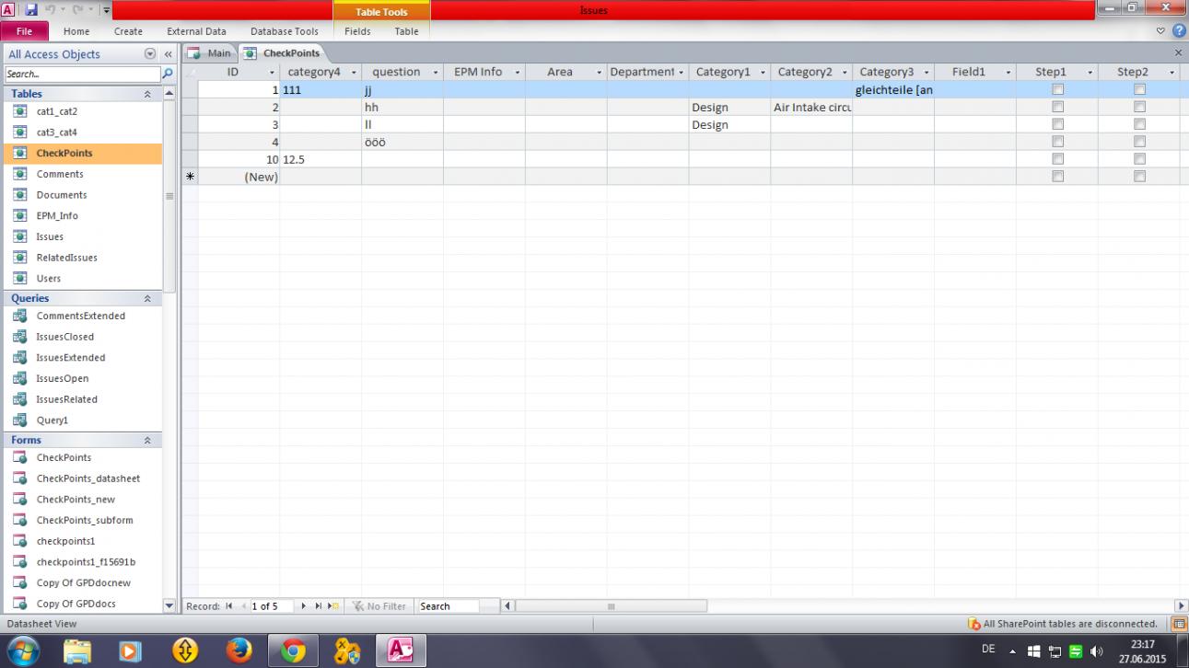Image resolution: width=1189 pixels, height=668 pixels.
Task: Collapse the Queries group
Action: pyautogui.click(x=147, y=298)
